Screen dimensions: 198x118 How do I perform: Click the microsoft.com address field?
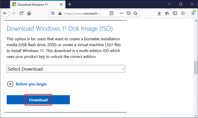[82, 13]
